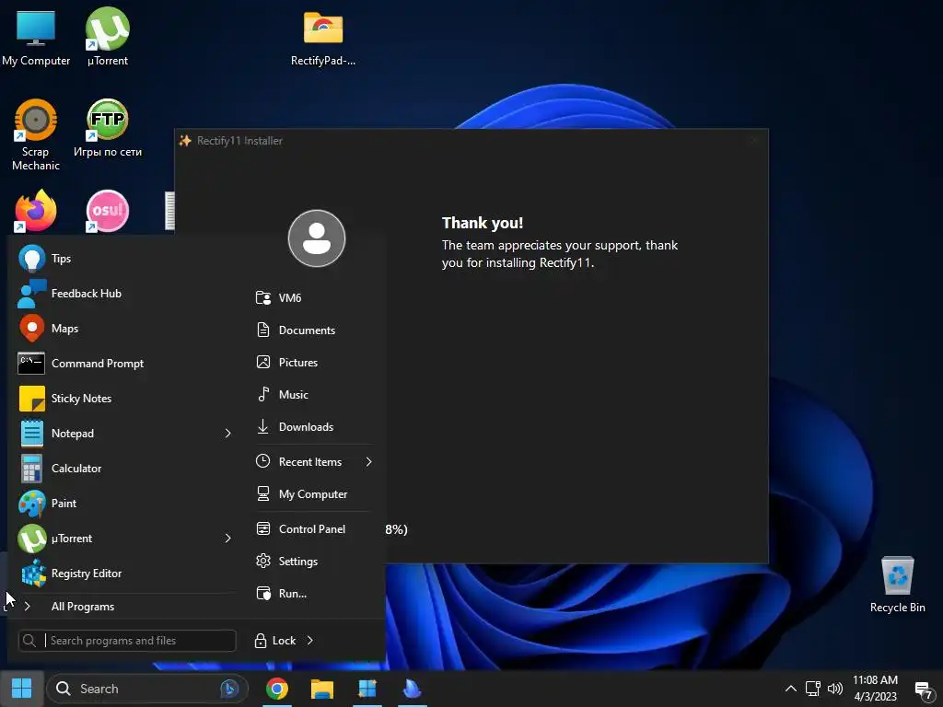Image resolution: width=943 pixels, height=707 pixels.
Task: Click the Thank you! heading text
Action: [483, 223]
